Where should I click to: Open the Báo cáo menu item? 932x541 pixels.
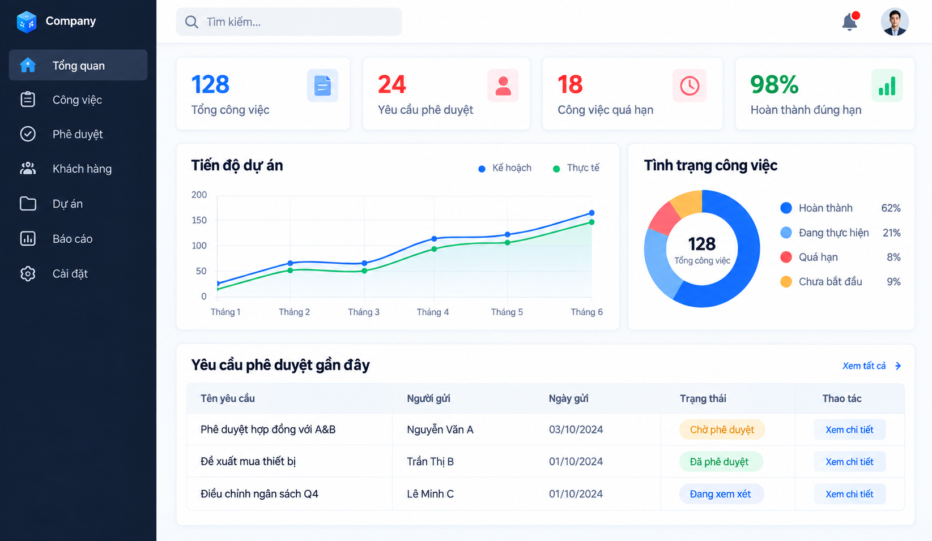point(78,239)
